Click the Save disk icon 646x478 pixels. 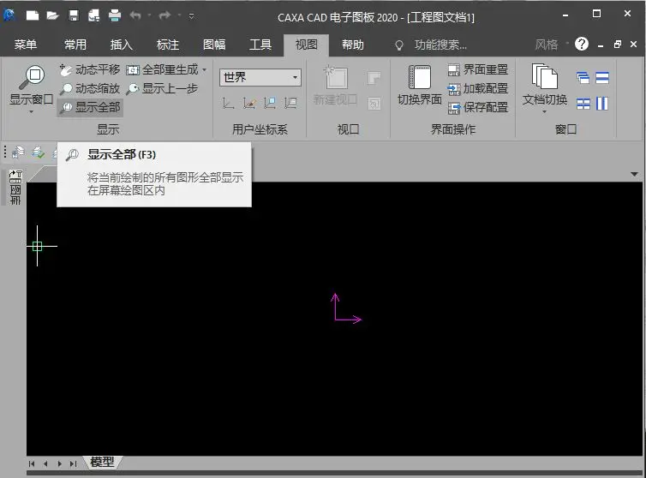pos(74,15)
